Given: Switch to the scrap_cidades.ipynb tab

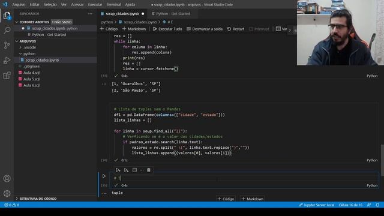Looking at the screenshot, I should point(122,14).
